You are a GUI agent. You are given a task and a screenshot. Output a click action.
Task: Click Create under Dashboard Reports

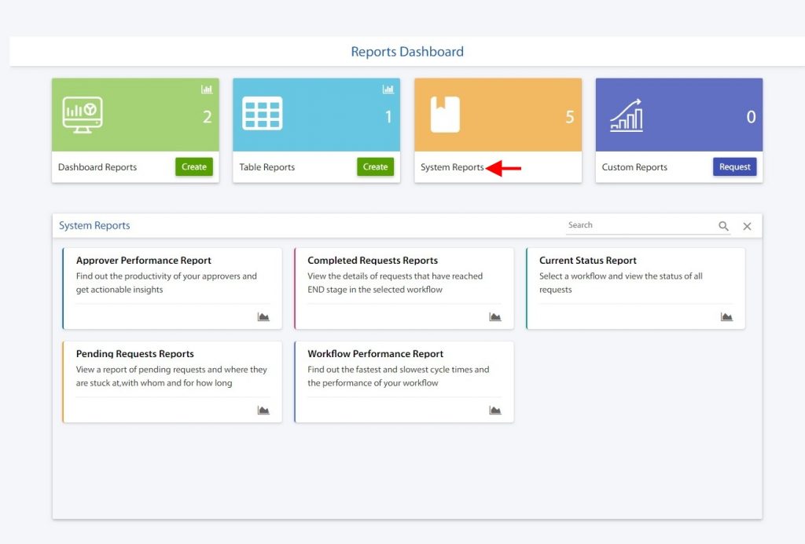pos(193,167)
